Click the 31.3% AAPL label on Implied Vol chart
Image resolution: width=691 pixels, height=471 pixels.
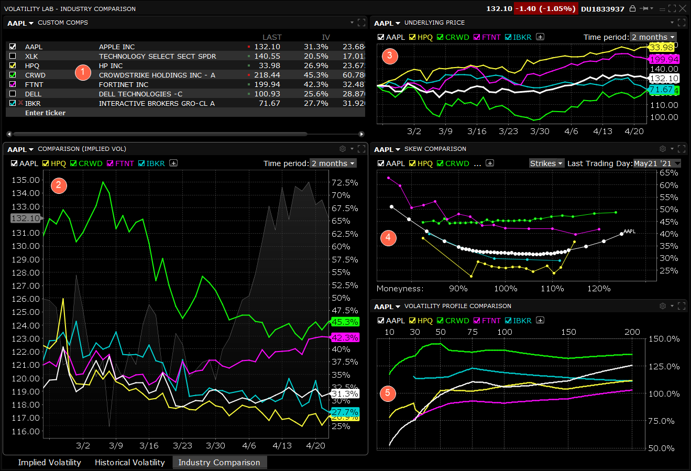(345, 393)
